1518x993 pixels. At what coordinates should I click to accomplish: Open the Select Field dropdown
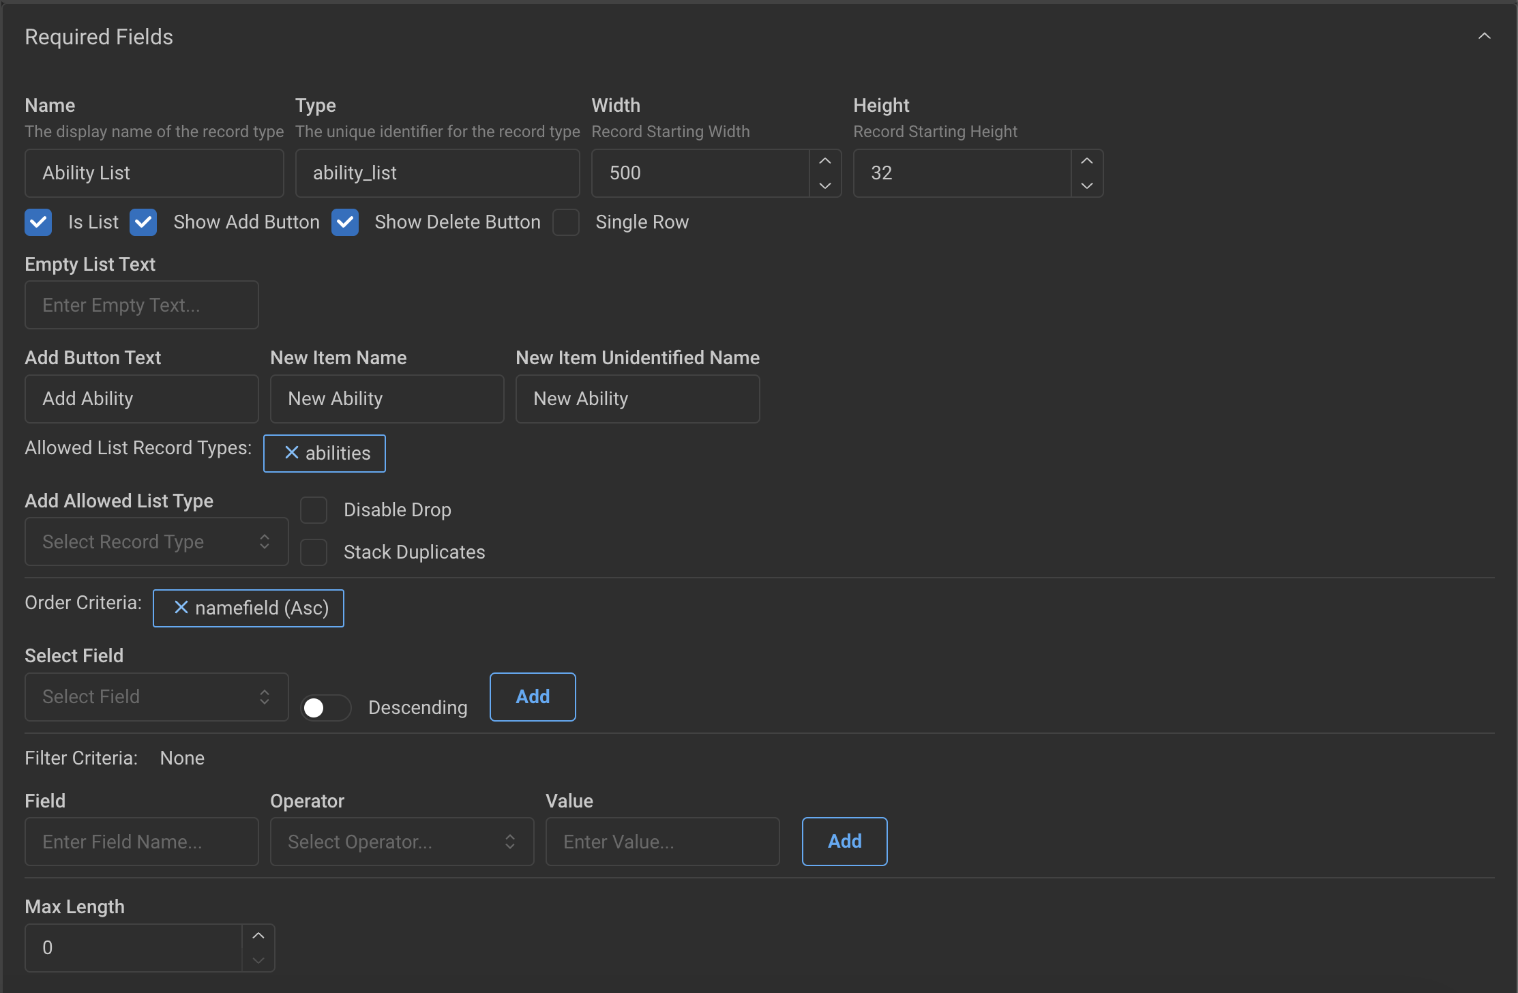155,696
